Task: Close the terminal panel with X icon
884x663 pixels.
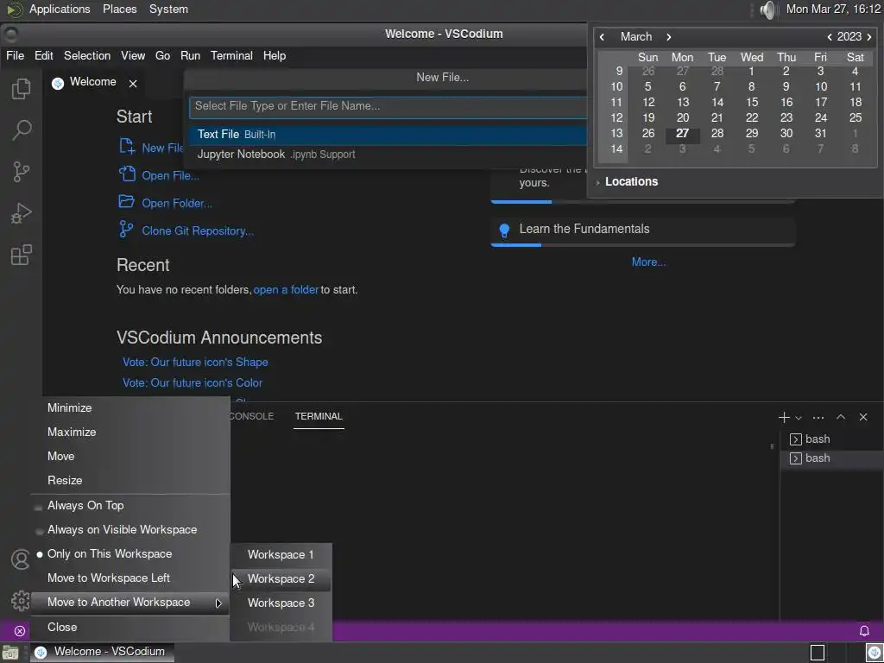Action: tap(863, 417)
